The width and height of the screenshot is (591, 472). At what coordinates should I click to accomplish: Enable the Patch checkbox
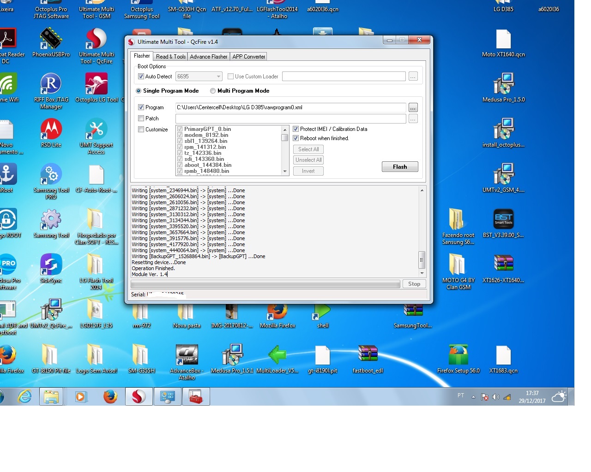click(x=141, y=118)
